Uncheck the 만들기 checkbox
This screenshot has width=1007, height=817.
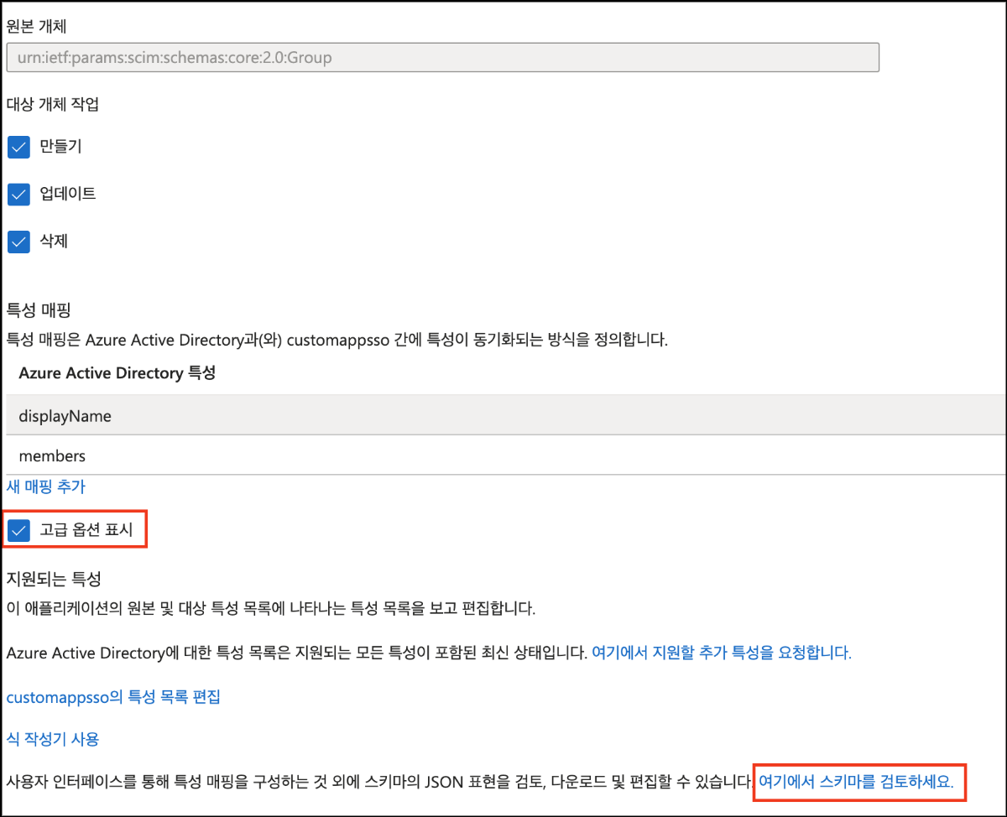tap(19, 148)
